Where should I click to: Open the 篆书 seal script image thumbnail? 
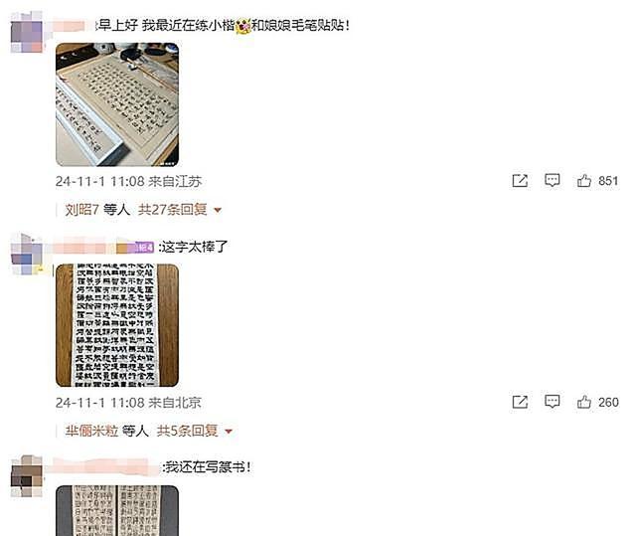(117, 510)
